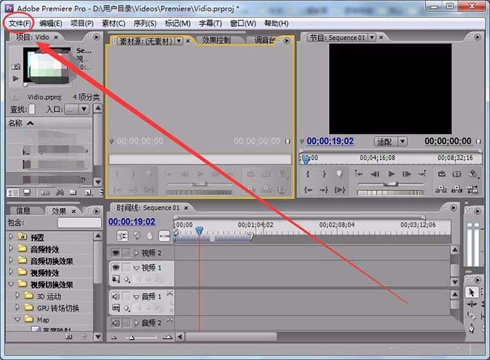
Task: Close the 效果 panel tab
Action: (x=73, y=212)
